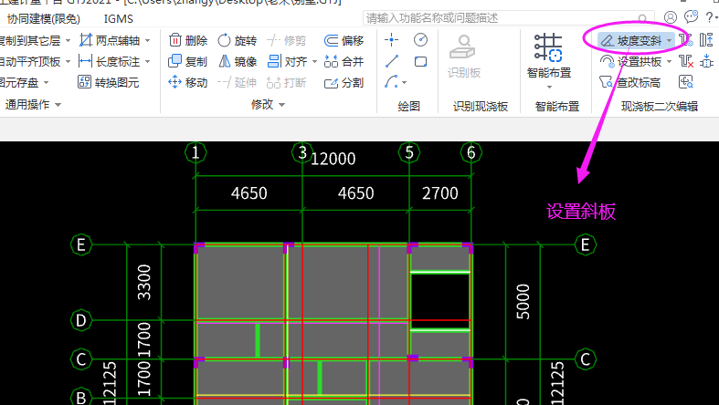Click axis bubble 6 at top of drawing
719x405 pixels.
[471, 152]
